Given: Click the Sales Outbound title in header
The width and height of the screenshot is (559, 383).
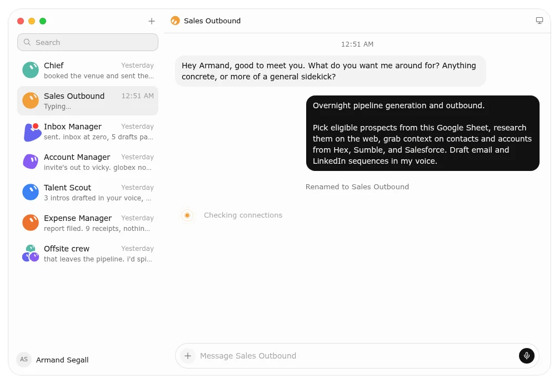Looking at the screenshot, I should click(x=212, y=21).
